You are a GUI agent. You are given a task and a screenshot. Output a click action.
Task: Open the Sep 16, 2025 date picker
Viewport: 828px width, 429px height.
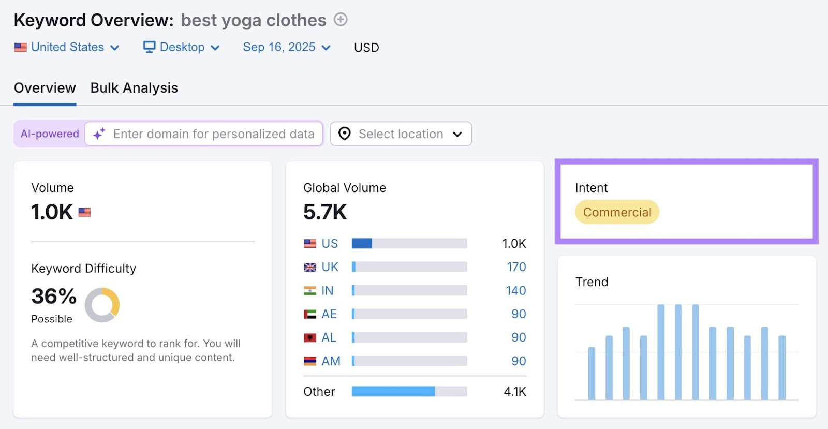[286, 47]
